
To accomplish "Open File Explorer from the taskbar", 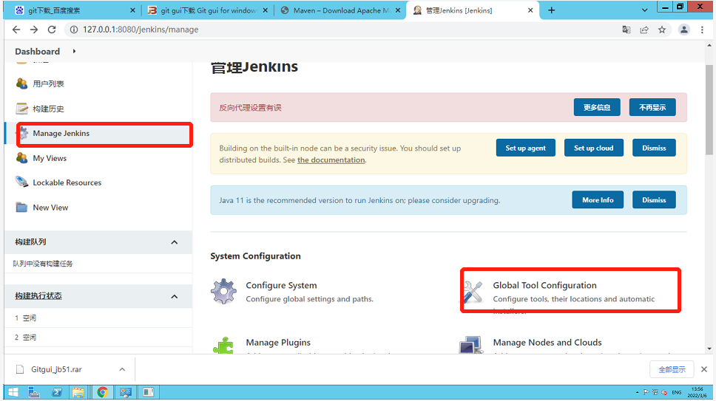I will click(x=78, y=392).
